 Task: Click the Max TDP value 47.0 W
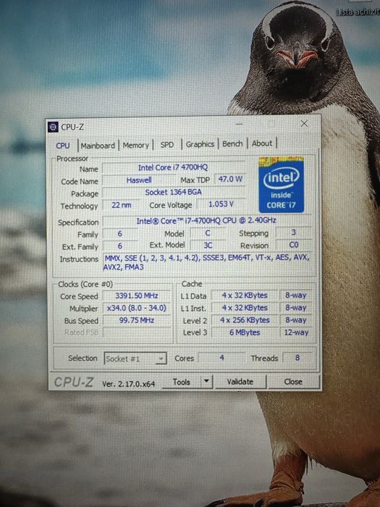click(x=229, y=179)
